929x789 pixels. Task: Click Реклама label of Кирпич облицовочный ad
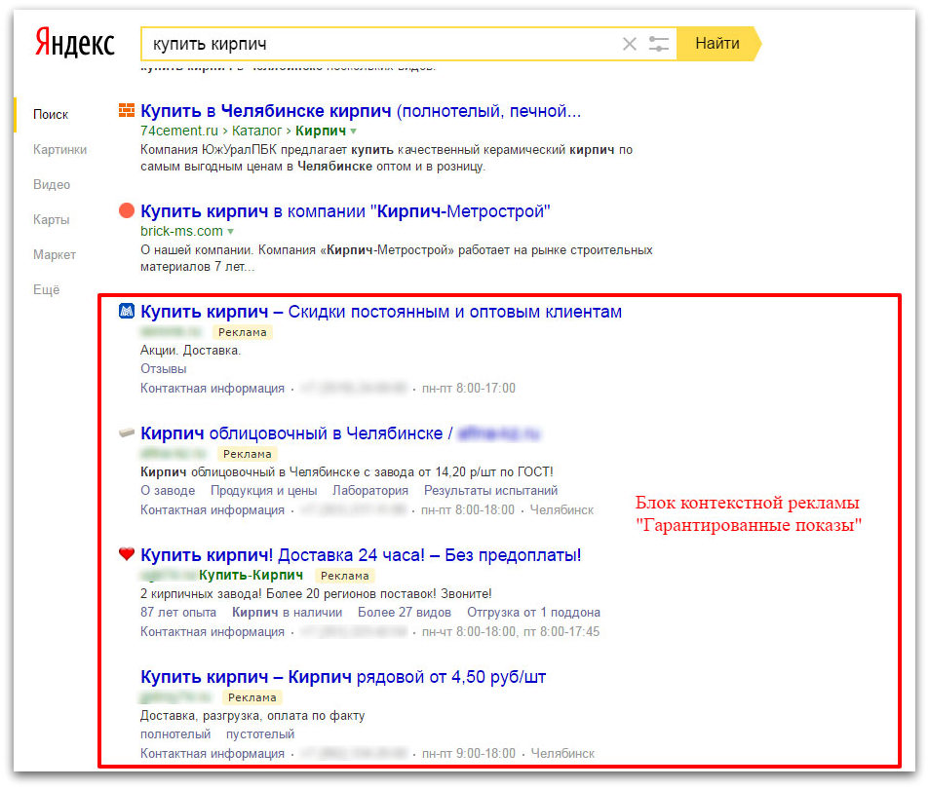tap(247, 454)
